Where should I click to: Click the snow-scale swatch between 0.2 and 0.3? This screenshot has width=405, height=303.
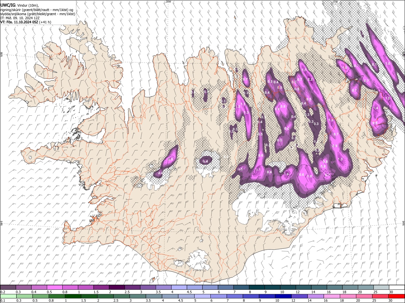click(8, 288)
